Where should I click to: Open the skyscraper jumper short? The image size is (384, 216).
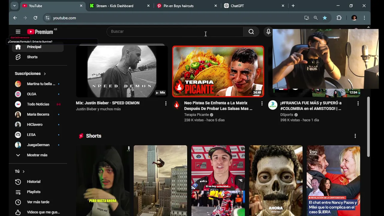tap(160, 181)
